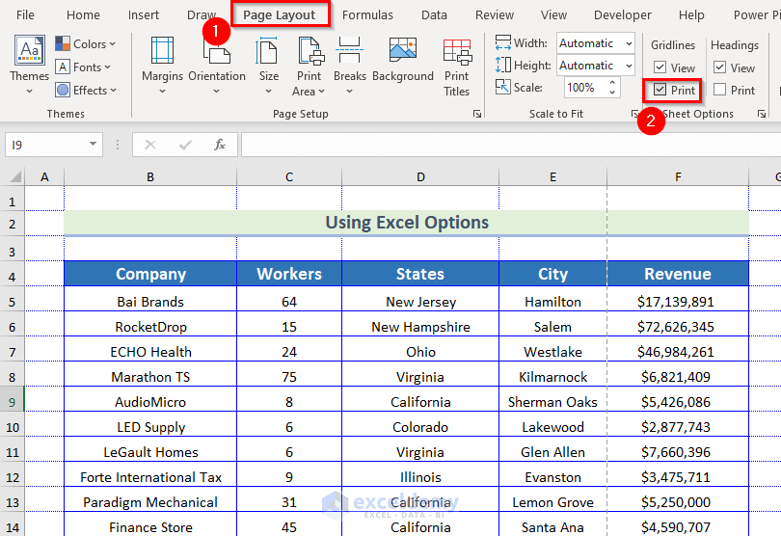The width and height of the screenshot is (781, 536).
Task: Toggle the Gridlines Print checkbox
Action: (660, 90)
